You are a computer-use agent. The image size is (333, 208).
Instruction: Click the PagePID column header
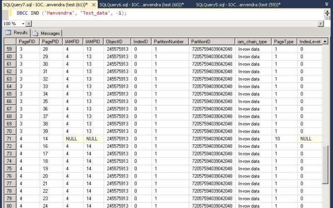(x=51, y=41)
